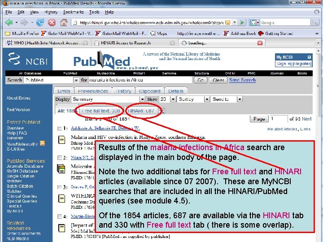Open abstract icon for article 3
This screenshot has height=242, width=323.
[x=62, y=199]
